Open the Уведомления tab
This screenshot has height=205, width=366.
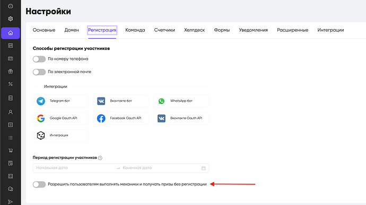(x=253, y=30)
